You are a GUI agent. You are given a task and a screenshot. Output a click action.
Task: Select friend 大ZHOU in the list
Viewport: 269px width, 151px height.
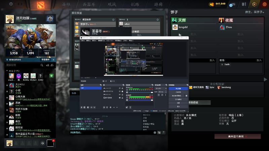(30, 85)
